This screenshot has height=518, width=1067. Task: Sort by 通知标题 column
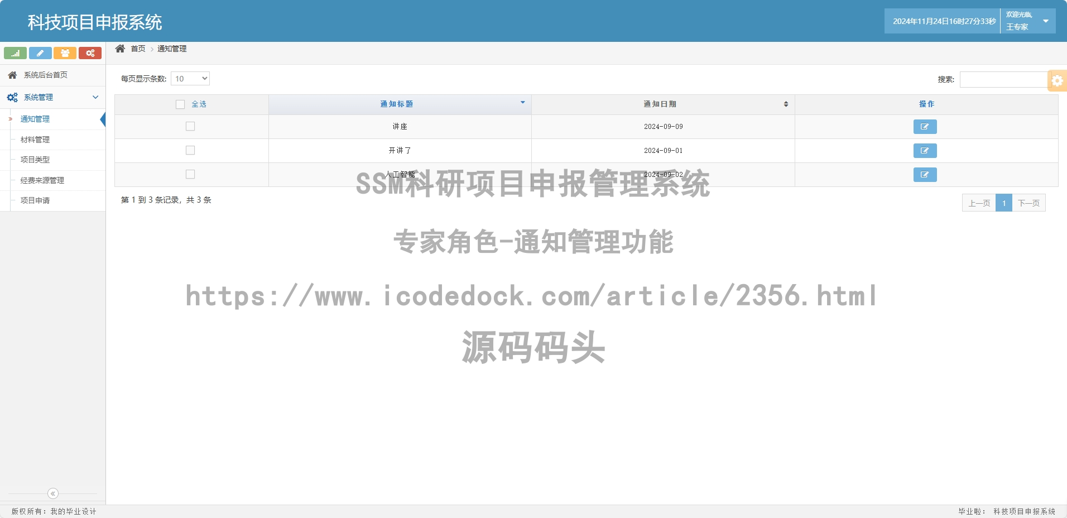tap(400, 104)
